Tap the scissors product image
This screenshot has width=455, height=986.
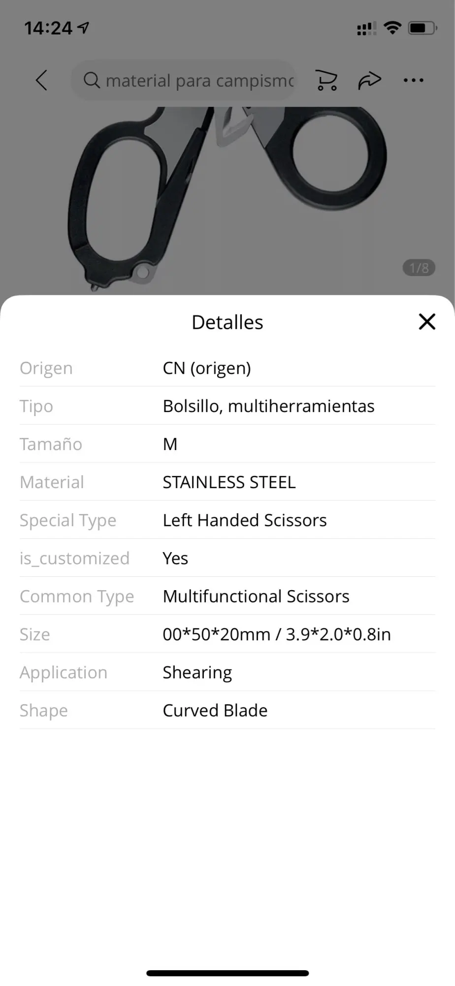(227, 197)
